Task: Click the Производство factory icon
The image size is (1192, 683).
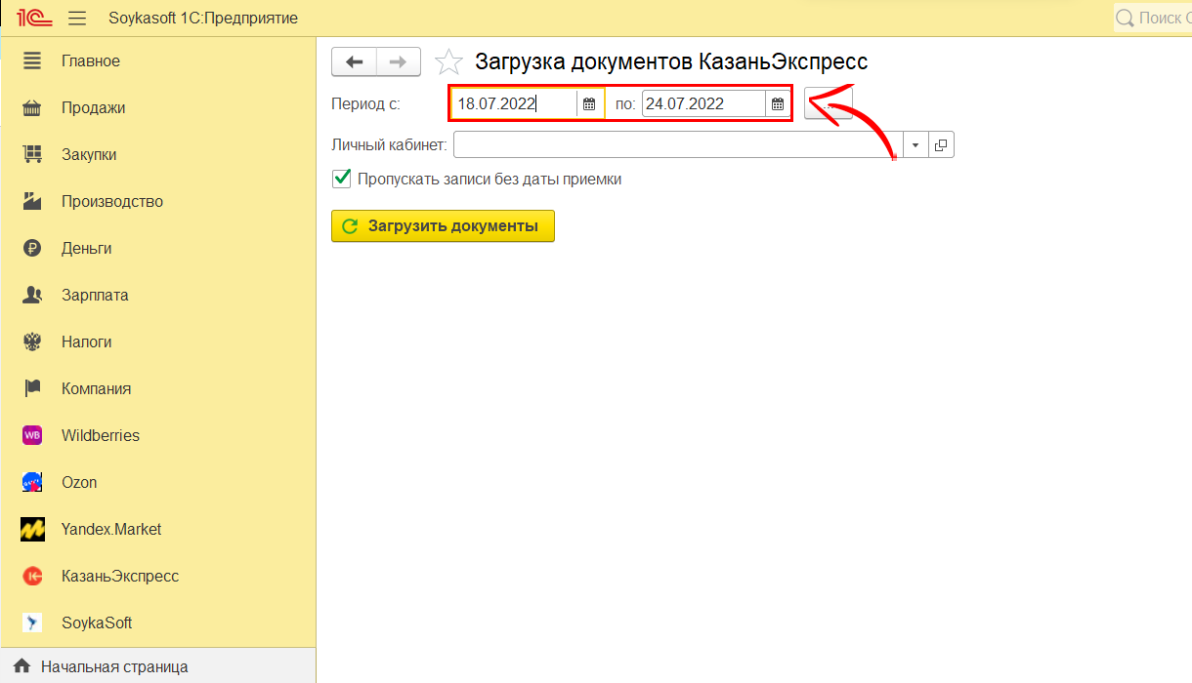Action: (x=32, y=202)
